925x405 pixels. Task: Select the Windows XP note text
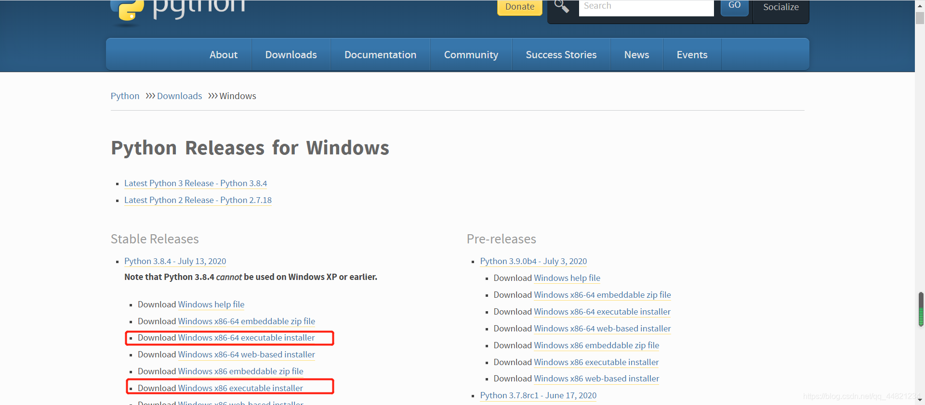[x=251, y=277]
